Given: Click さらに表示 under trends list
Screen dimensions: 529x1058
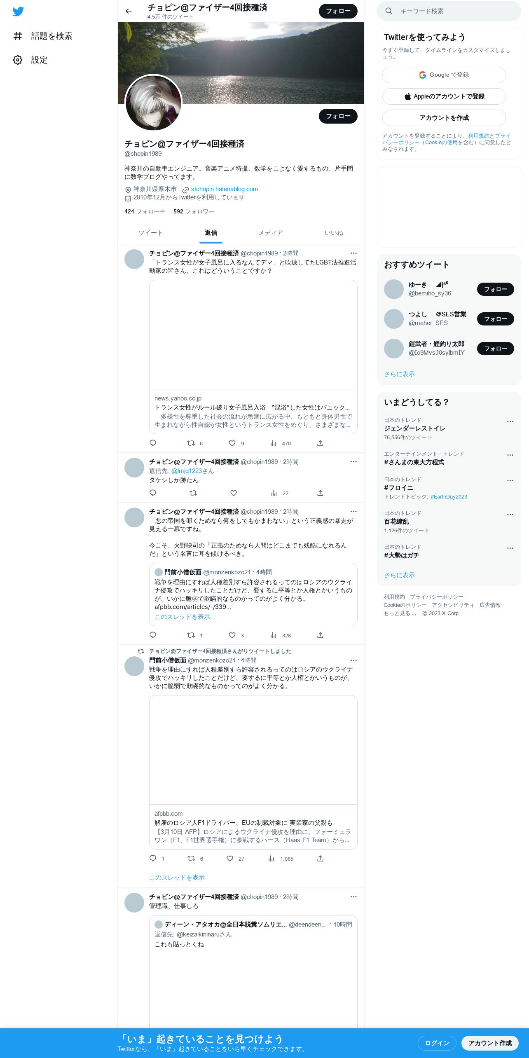Looking at the screenshot, I should pyautogui.click(x=399, y=575).
